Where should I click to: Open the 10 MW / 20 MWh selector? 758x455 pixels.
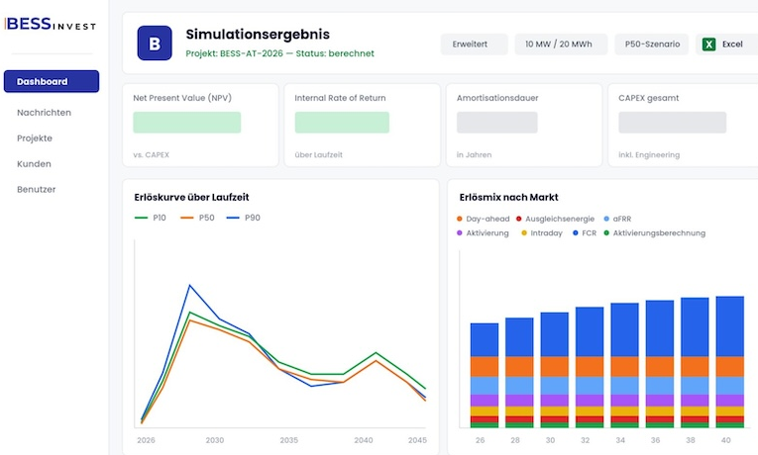(x=561, y=45)
